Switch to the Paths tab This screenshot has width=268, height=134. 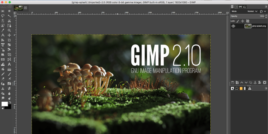240,7
